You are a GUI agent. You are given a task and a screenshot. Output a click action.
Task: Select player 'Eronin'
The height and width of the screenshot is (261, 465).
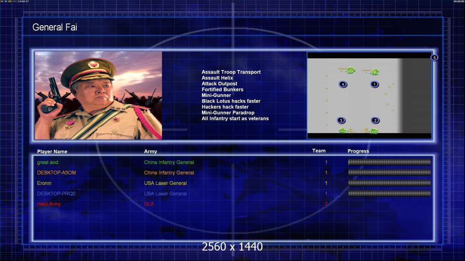coord(44,183)
